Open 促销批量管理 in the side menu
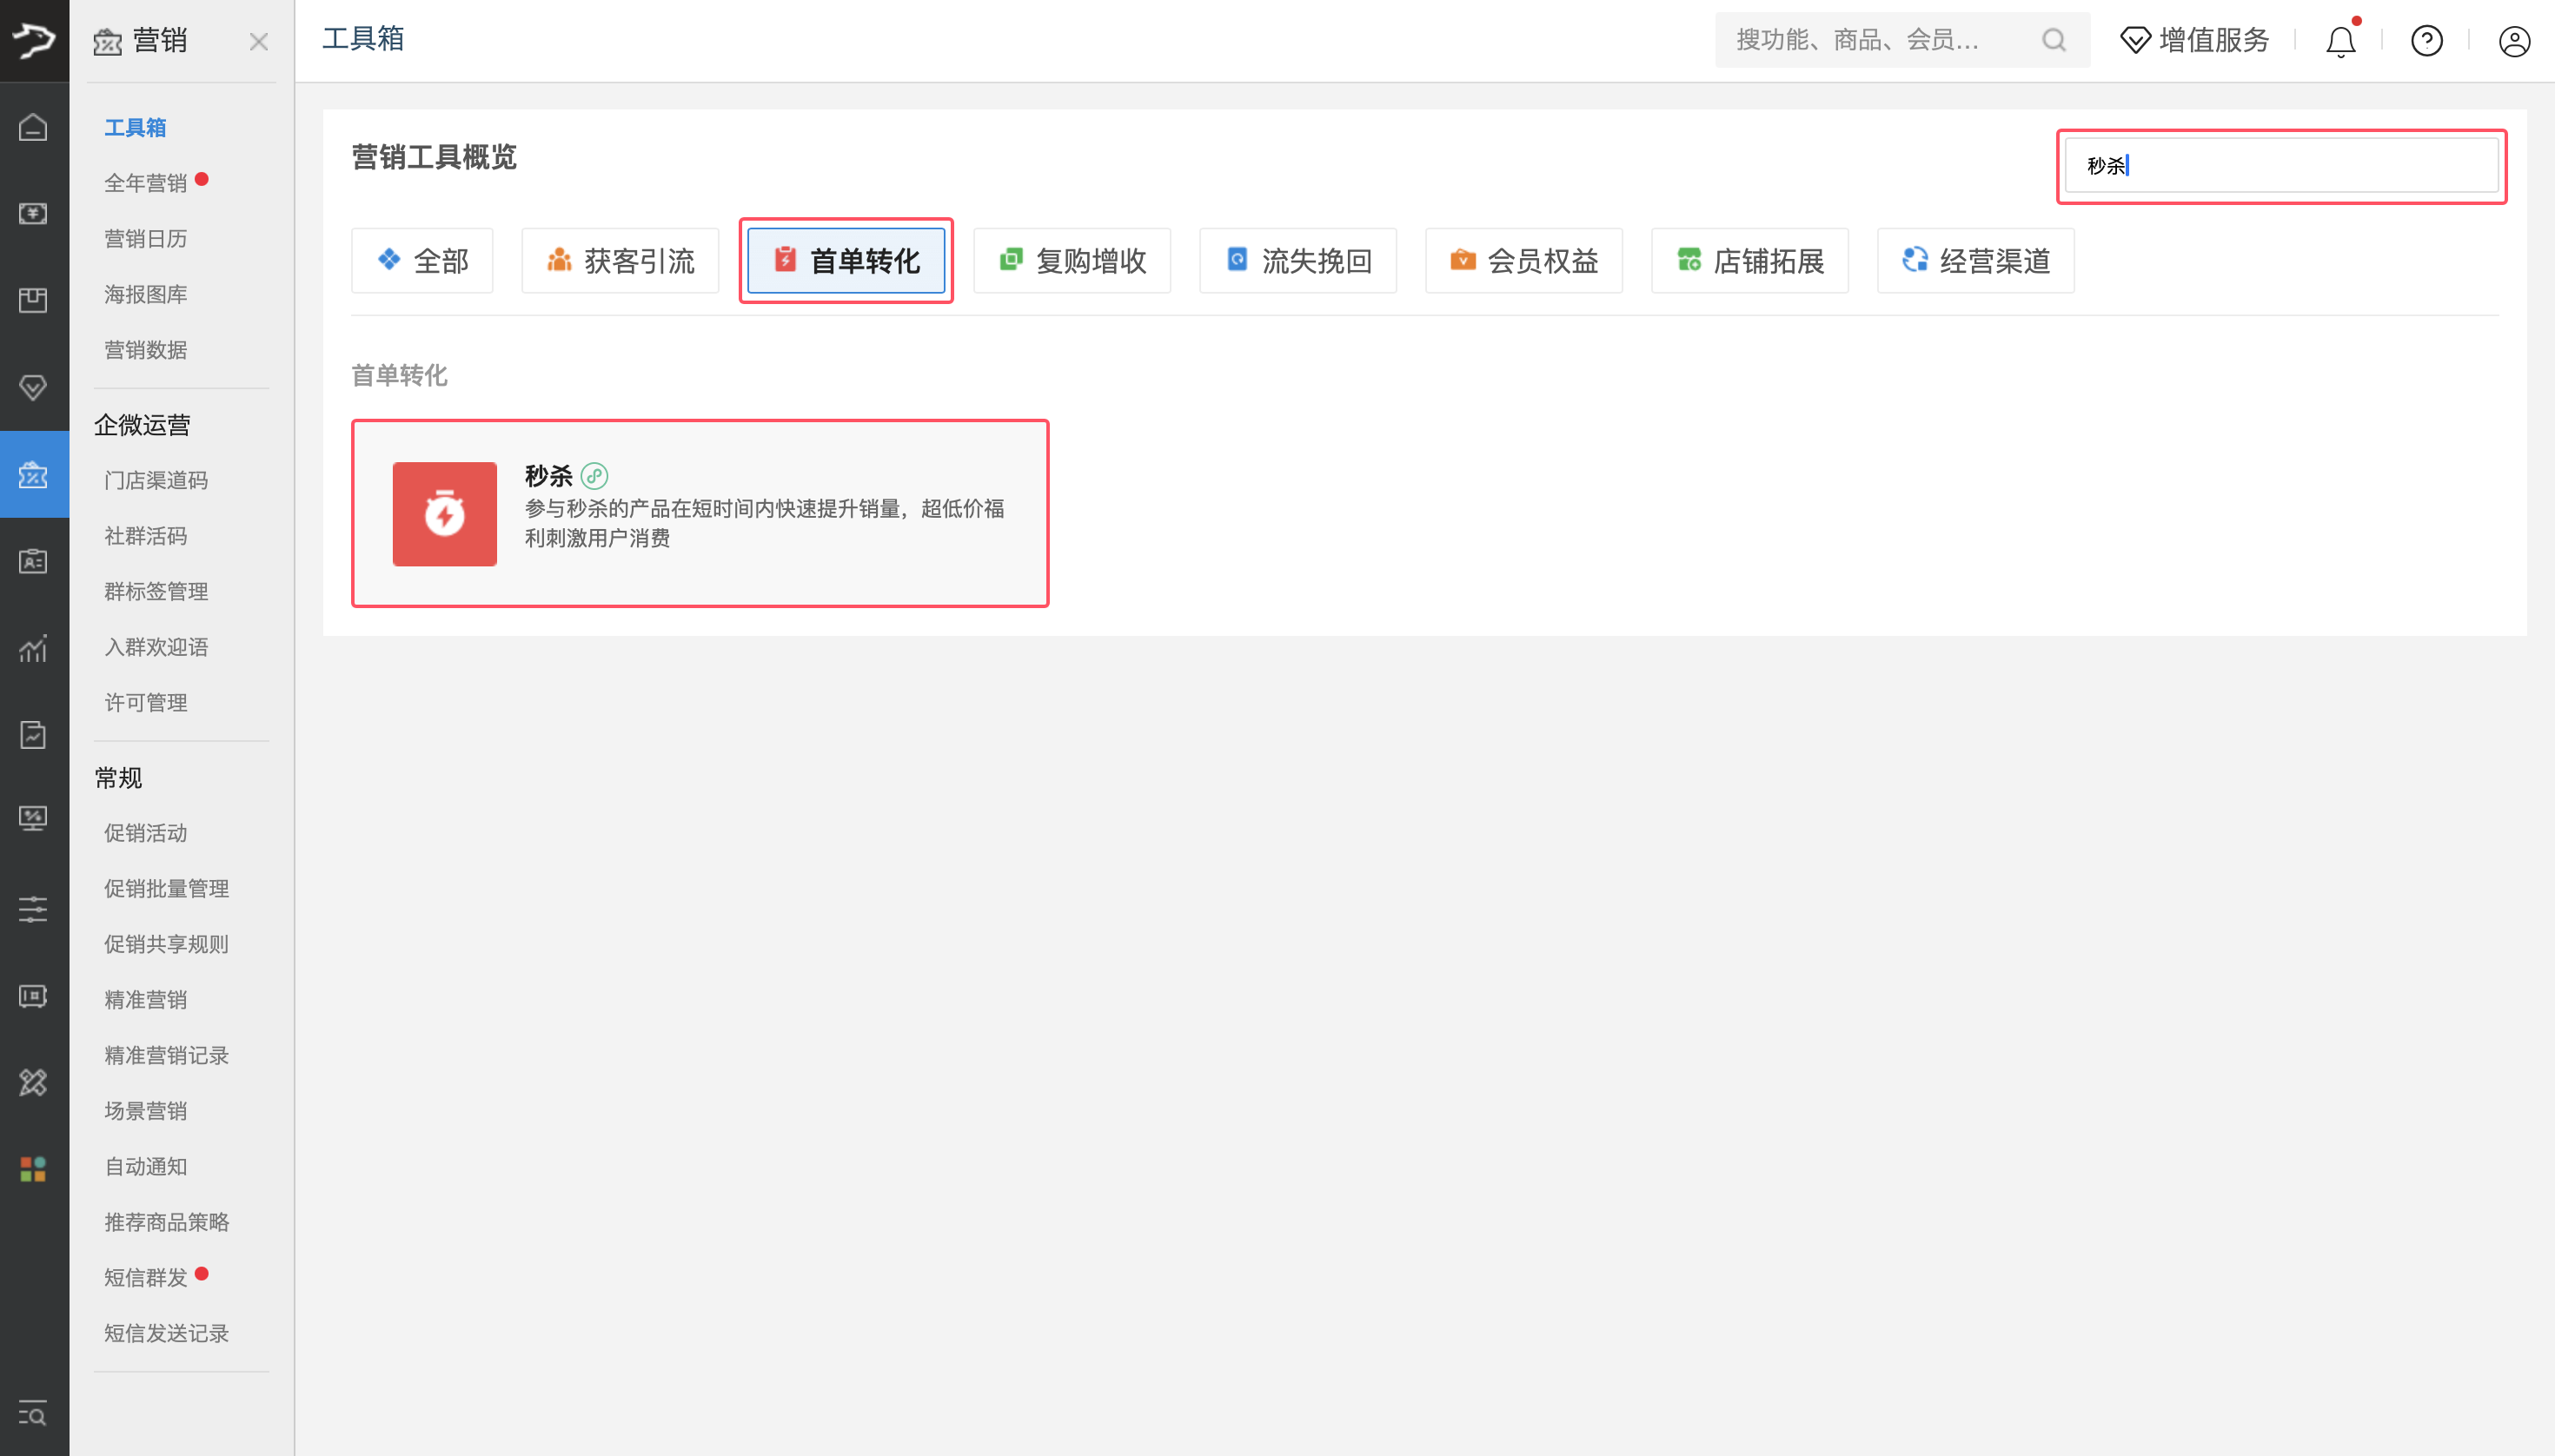This screenshot has height=1456, width=2555. click(167, 889)
